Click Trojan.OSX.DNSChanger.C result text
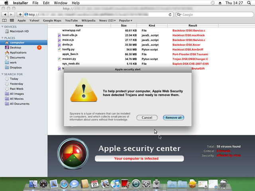The image size is (255, 191). [190, 59]
